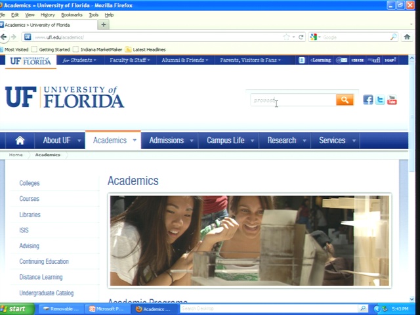Click the Home breadcrumb link
Viewport: 420px width, 315px height.
(16, 155)
